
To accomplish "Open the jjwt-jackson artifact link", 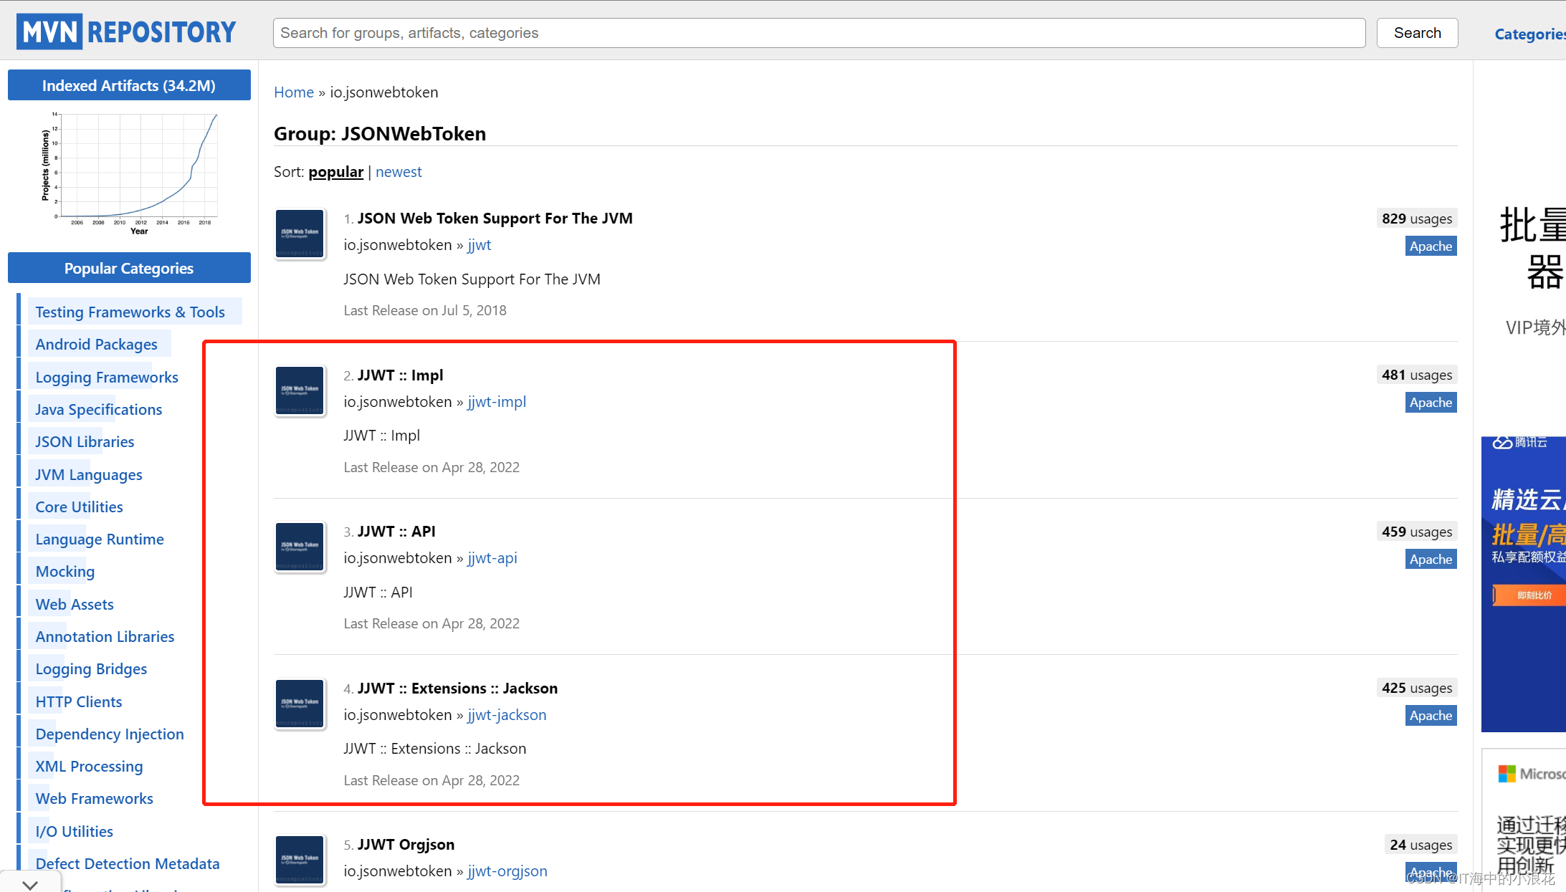I will coord(507,715).
